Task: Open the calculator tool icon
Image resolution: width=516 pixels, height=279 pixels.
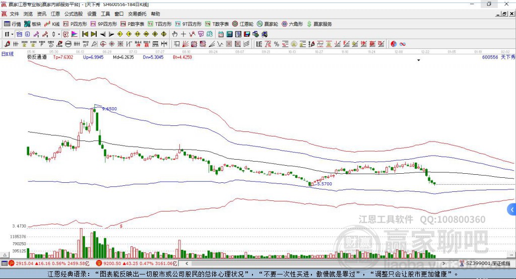Action: [229, 34]
